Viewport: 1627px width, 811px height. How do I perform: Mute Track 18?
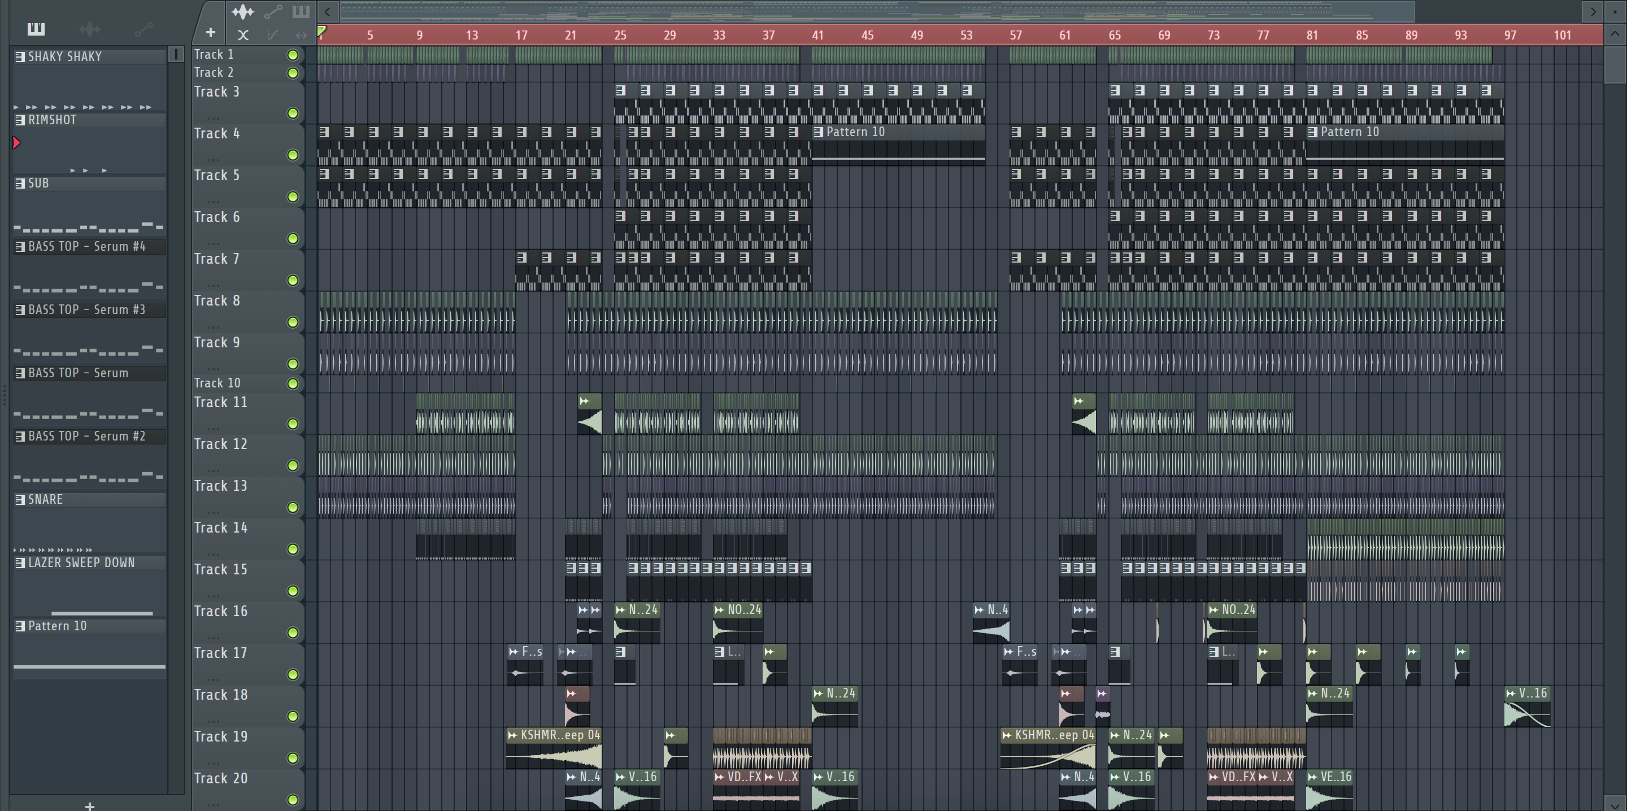(293, 716)
